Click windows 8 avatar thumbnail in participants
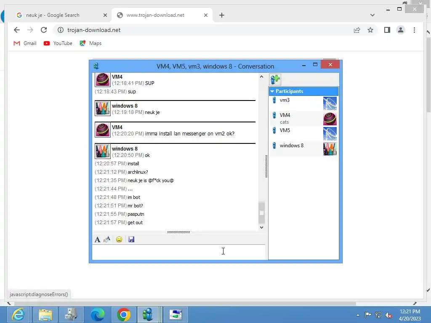This screenshot has width=431, height=323. (x=330, y=149)
